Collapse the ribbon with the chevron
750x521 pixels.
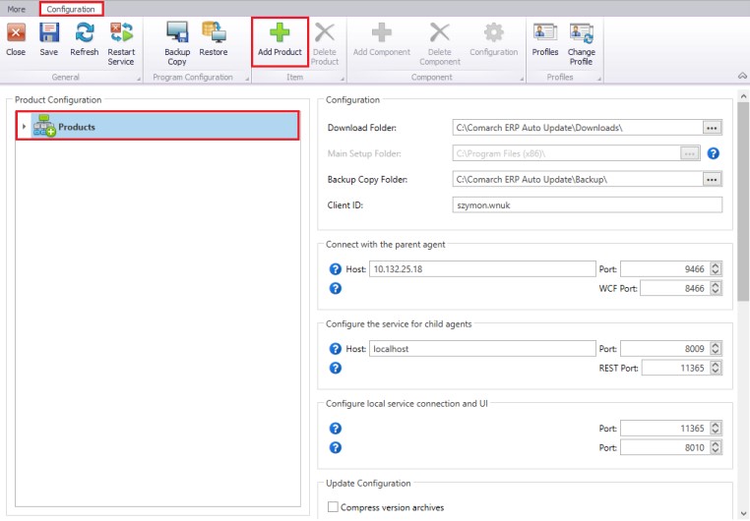742,76
